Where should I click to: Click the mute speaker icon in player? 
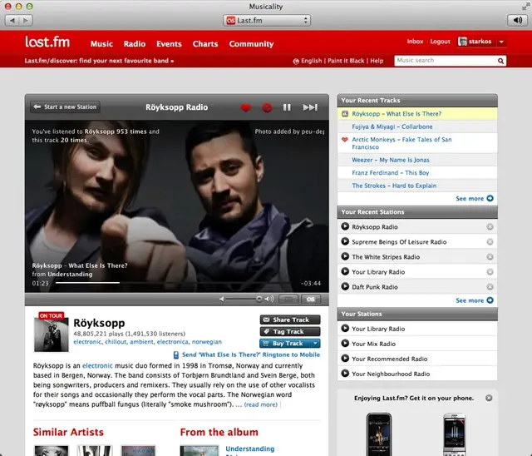pos(222,299)
